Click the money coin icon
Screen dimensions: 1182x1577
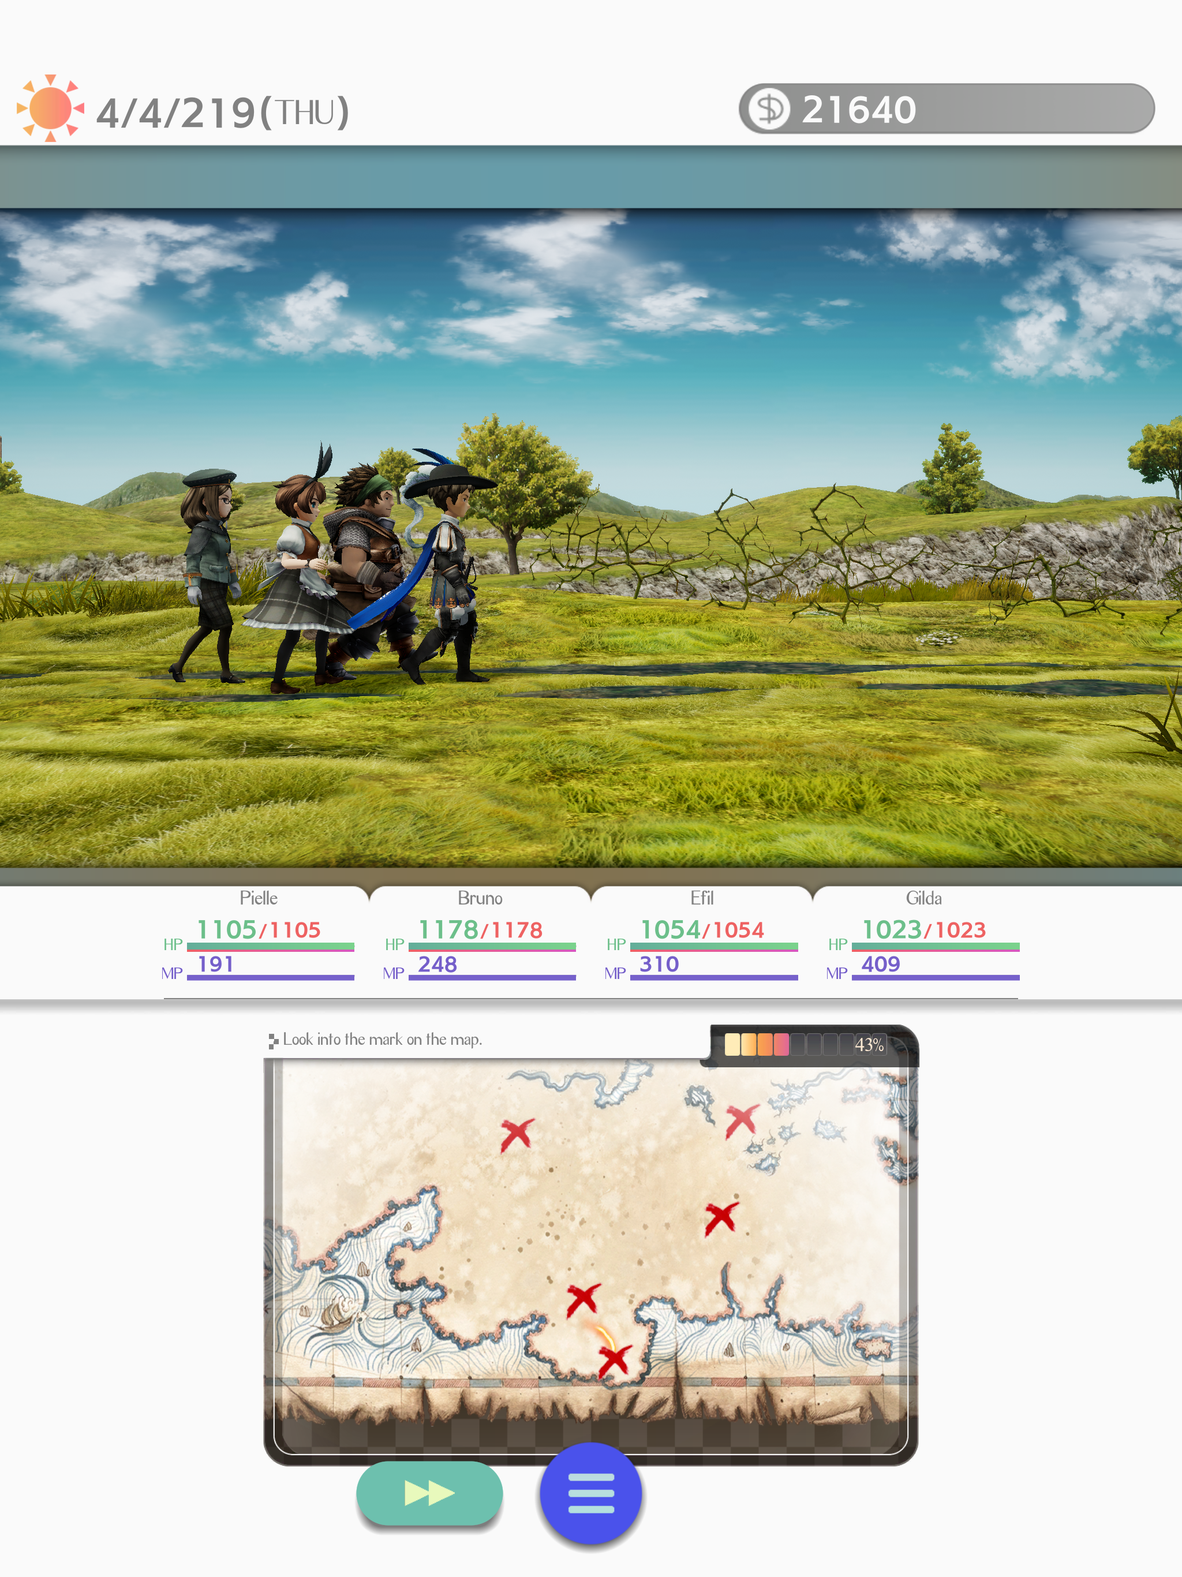tap(769, 109)
